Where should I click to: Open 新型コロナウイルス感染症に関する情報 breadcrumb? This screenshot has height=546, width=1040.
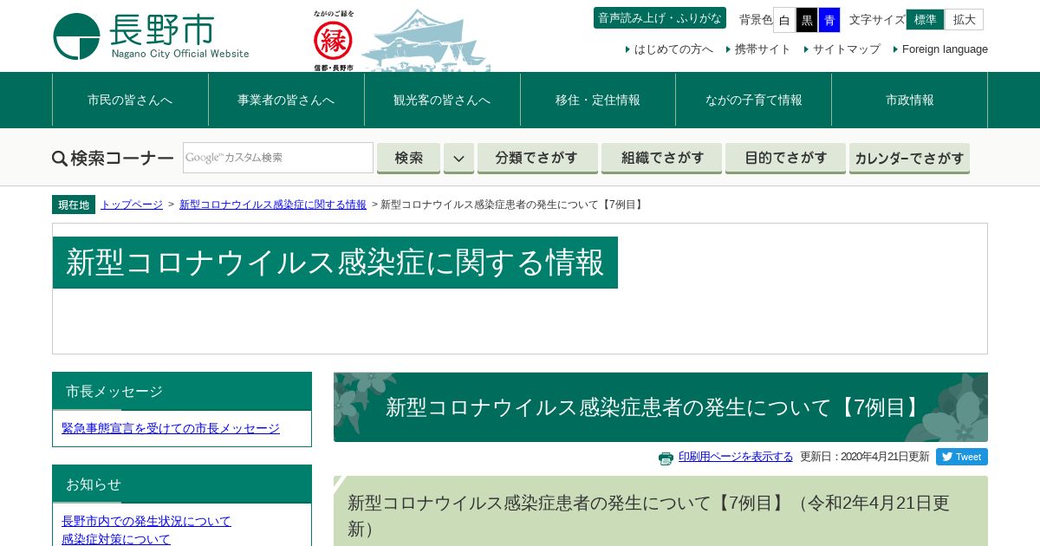[273, 205]
